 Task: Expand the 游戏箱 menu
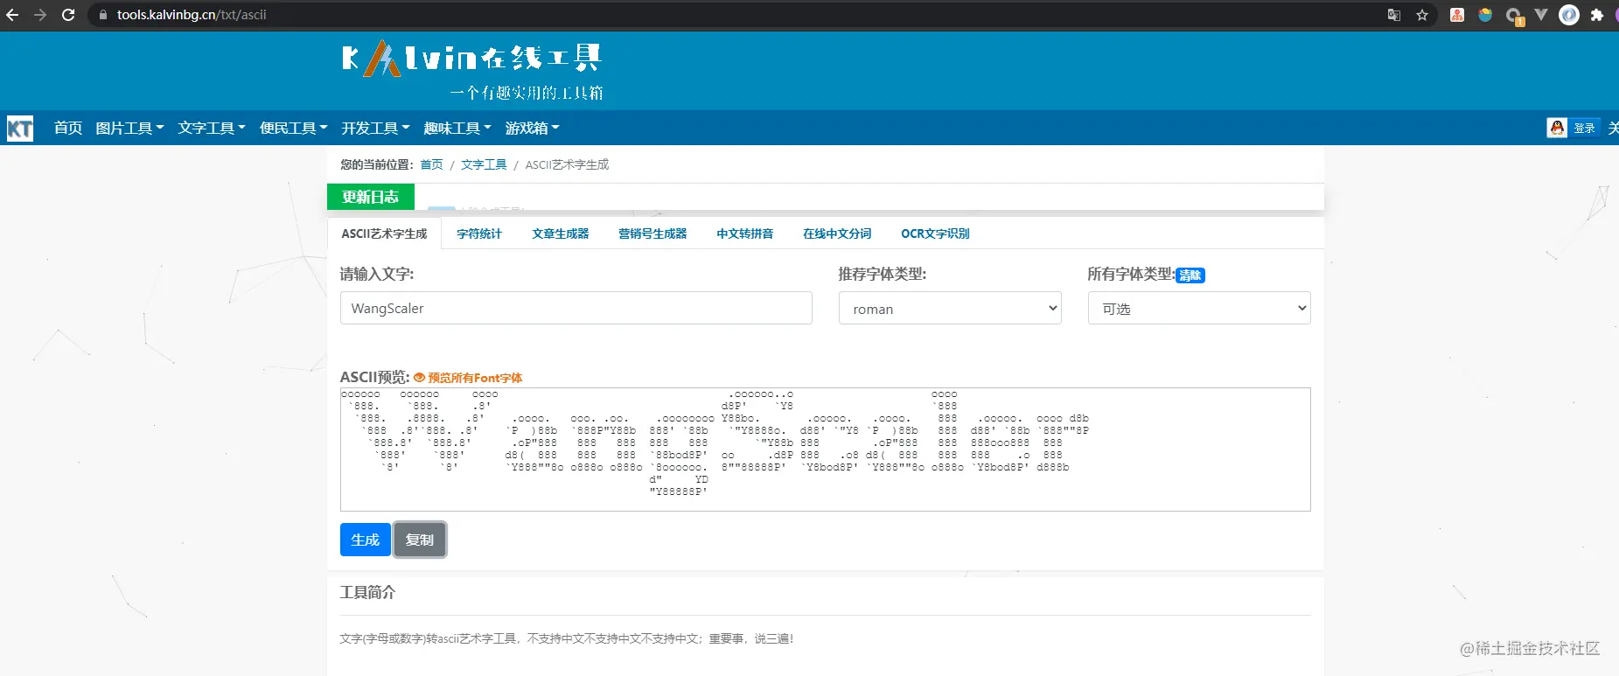coord(532,128)
